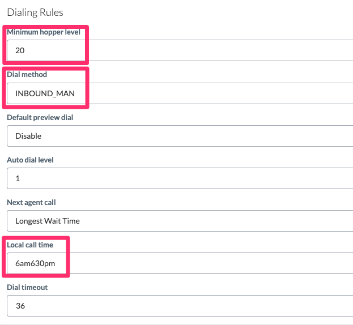Screen dimensions: 353x325
Task: Click the "Local call time" label
Action: click(x=30, y=245)
